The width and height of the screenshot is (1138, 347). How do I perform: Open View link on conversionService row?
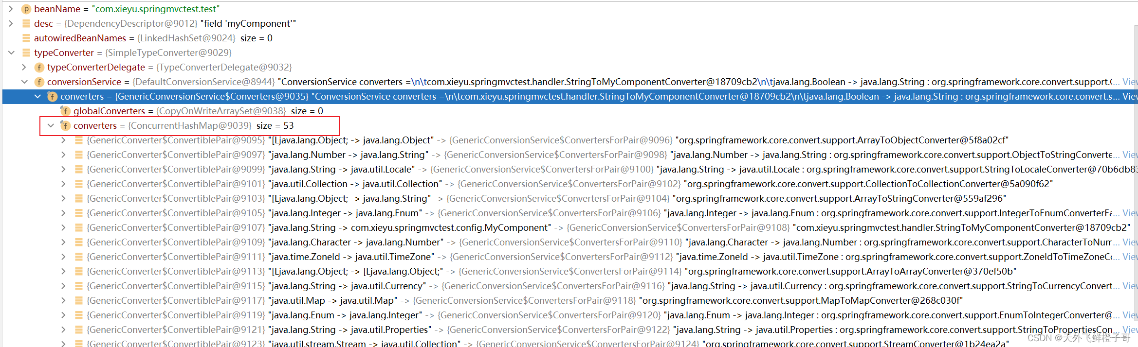[x=1130, y=82]
